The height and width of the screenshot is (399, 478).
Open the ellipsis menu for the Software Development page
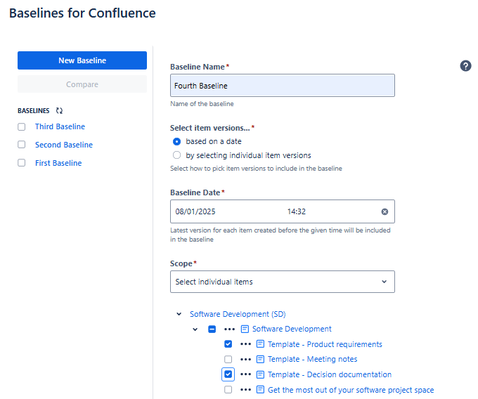click(230, 329)
